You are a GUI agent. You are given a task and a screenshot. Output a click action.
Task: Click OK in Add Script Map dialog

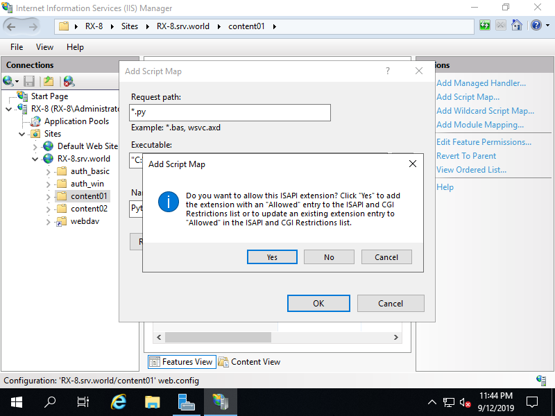(x=318, y=304)
